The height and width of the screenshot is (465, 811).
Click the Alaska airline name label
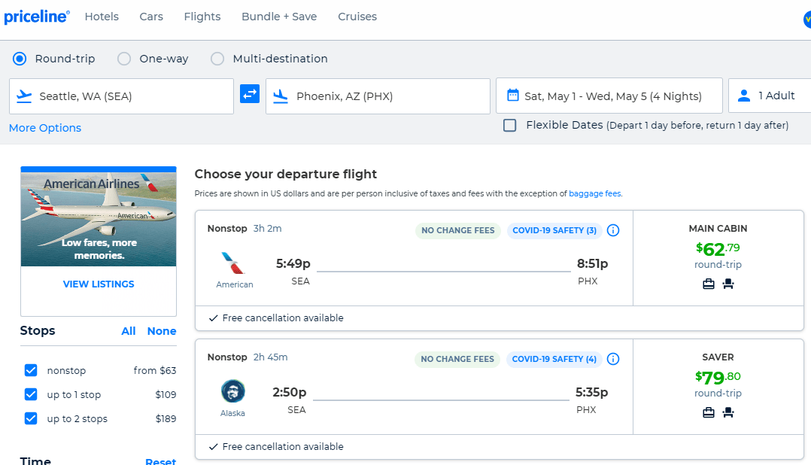click(232, 413)
